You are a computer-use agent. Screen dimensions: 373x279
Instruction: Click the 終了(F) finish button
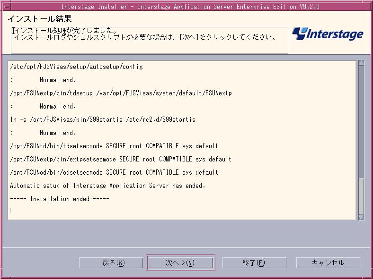pyautogui.click(x=254, y=262)
